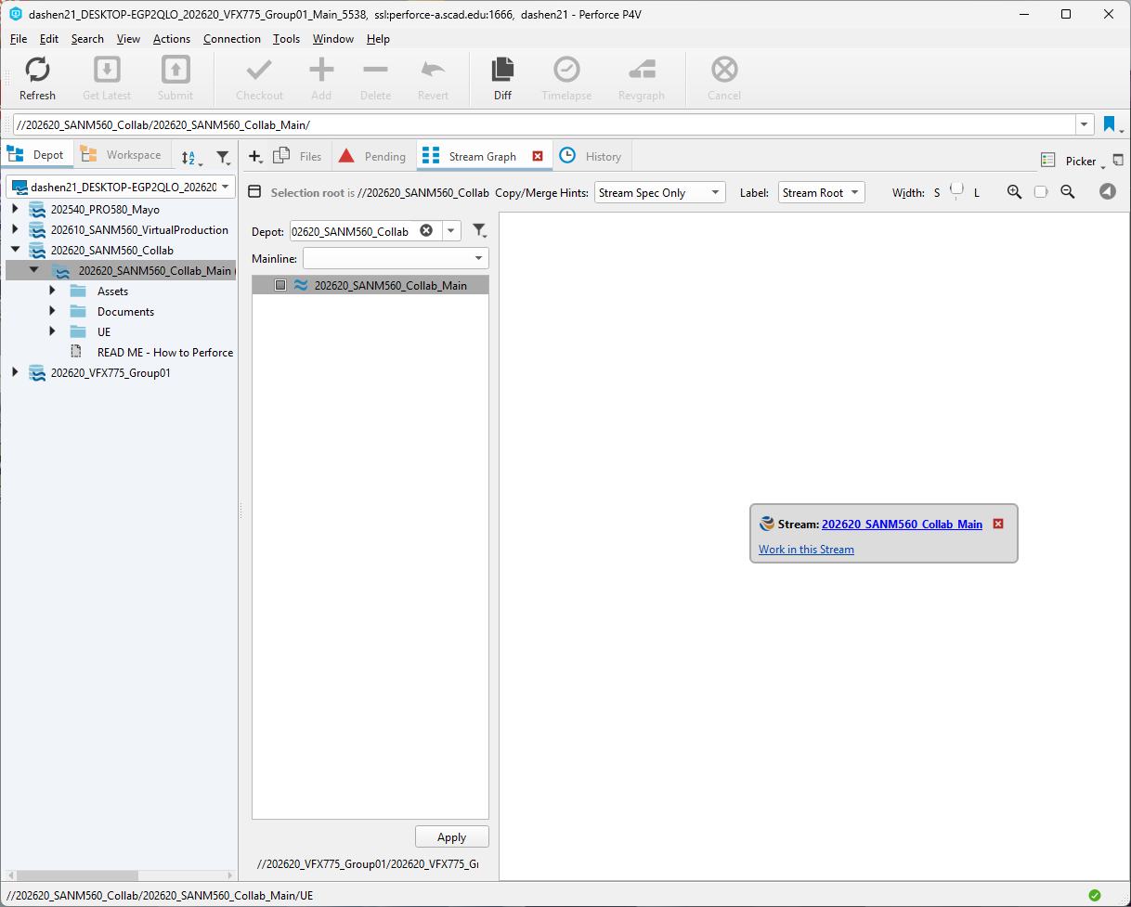Collapse the 202620_SANM560_Collab depot
This screenshot has height=907, width=1131.
pos(15,250)
